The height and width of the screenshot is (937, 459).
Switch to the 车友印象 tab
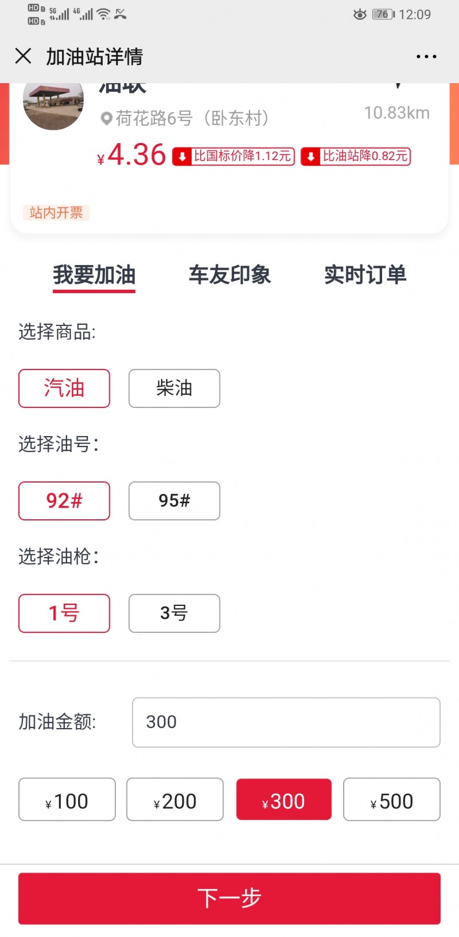coord(229,275)
